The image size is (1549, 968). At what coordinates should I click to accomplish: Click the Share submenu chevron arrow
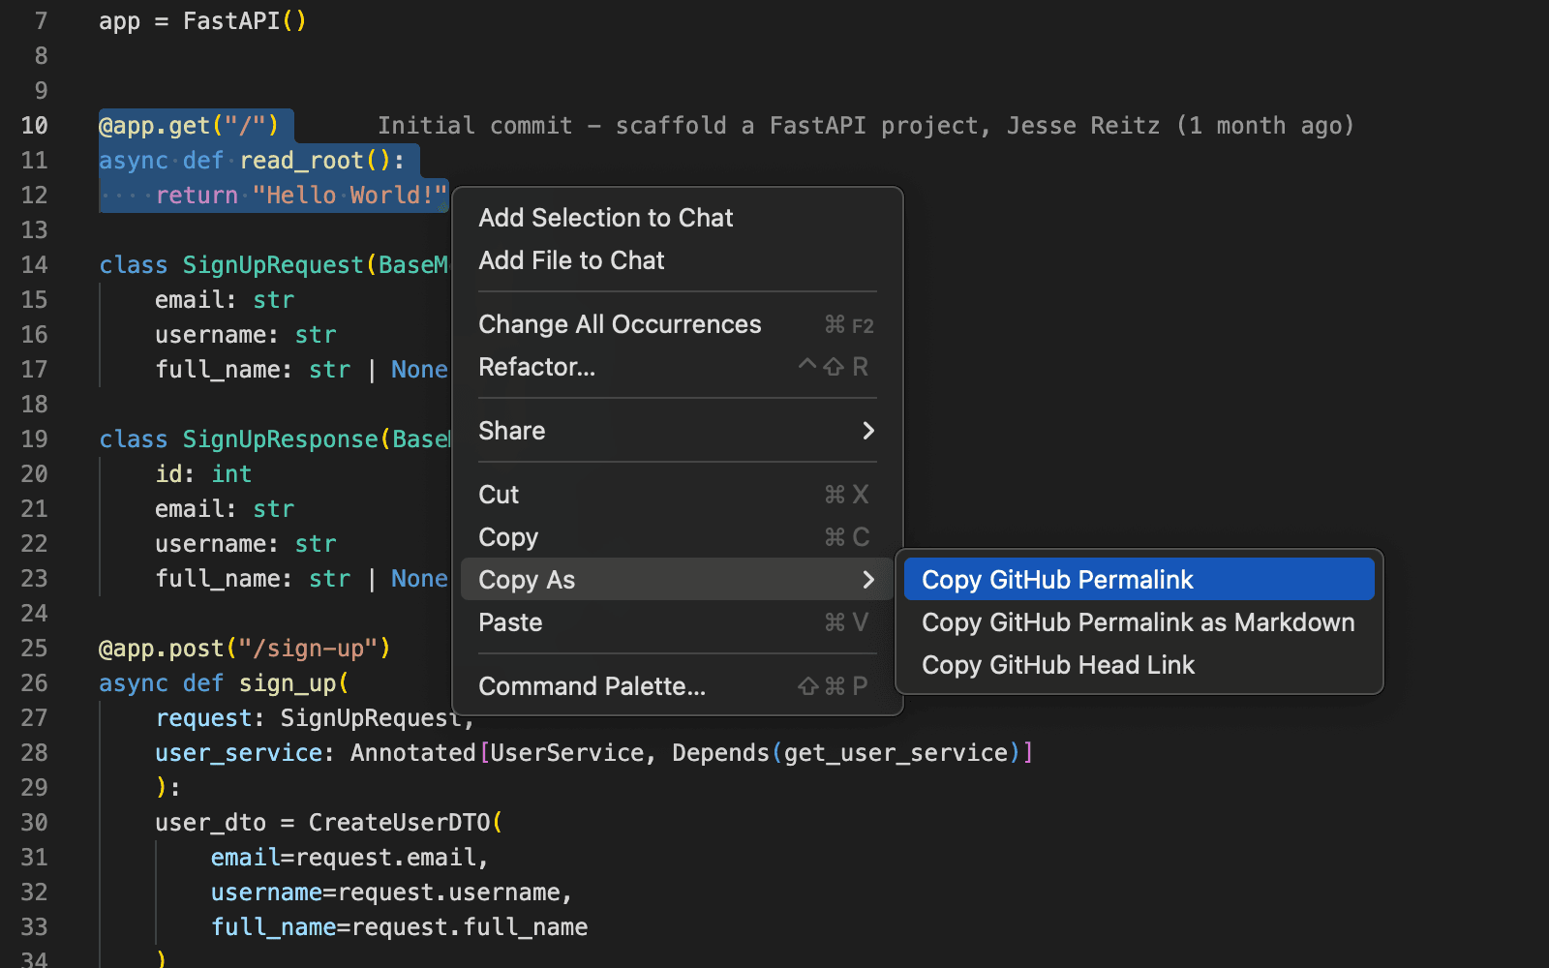(867, 431)
